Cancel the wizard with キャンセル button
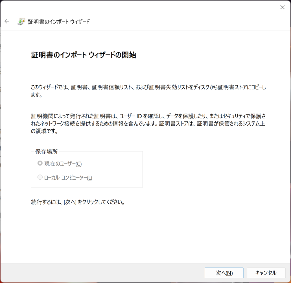 [x=266, y=273]
